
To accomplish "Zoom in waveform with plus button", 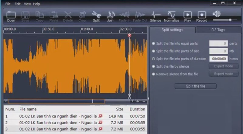I will pyautogui.click(x=138, y=101).
